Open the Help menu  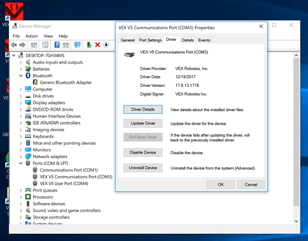[63, 36]
